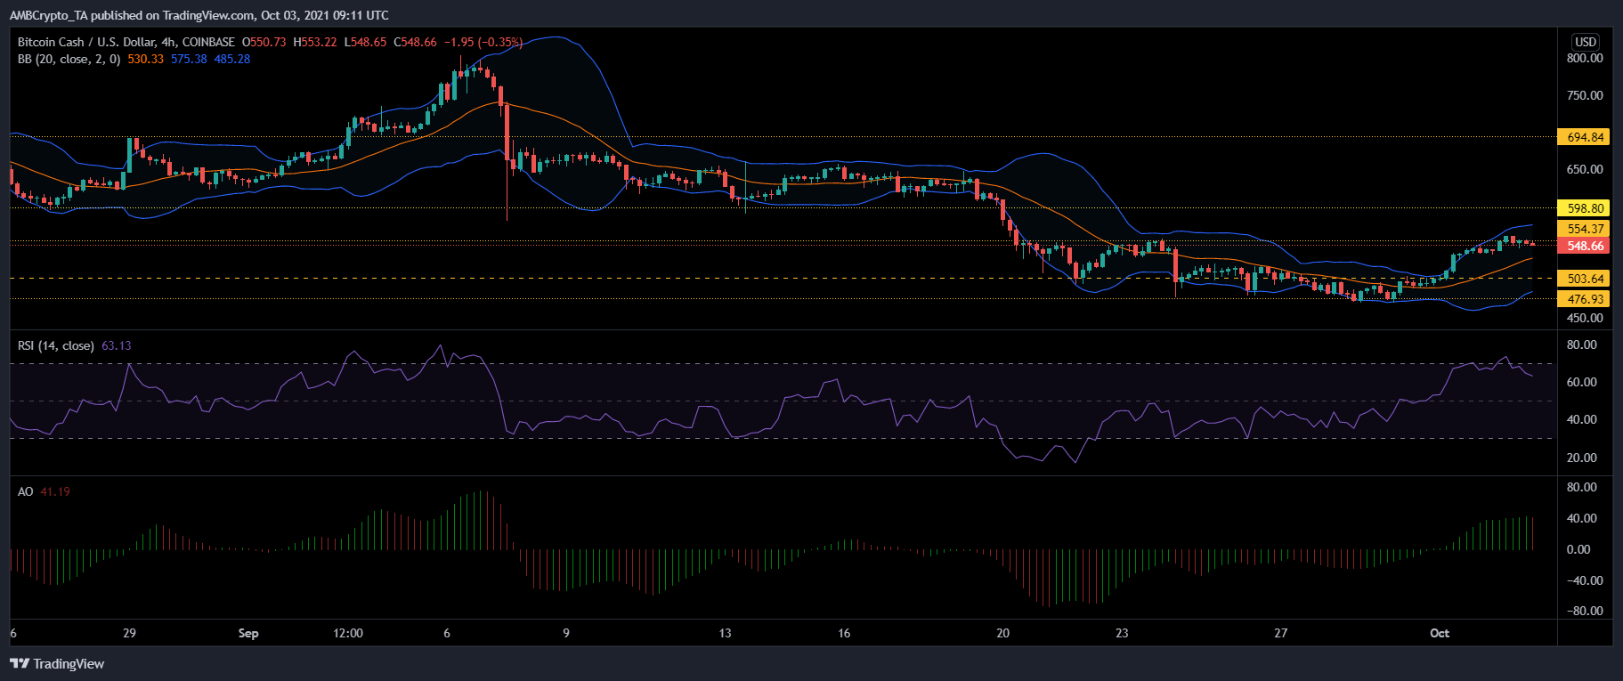Click the RSI value 63.13
1623x681 pixels.
pyautogui.click(x=116, y=345)
